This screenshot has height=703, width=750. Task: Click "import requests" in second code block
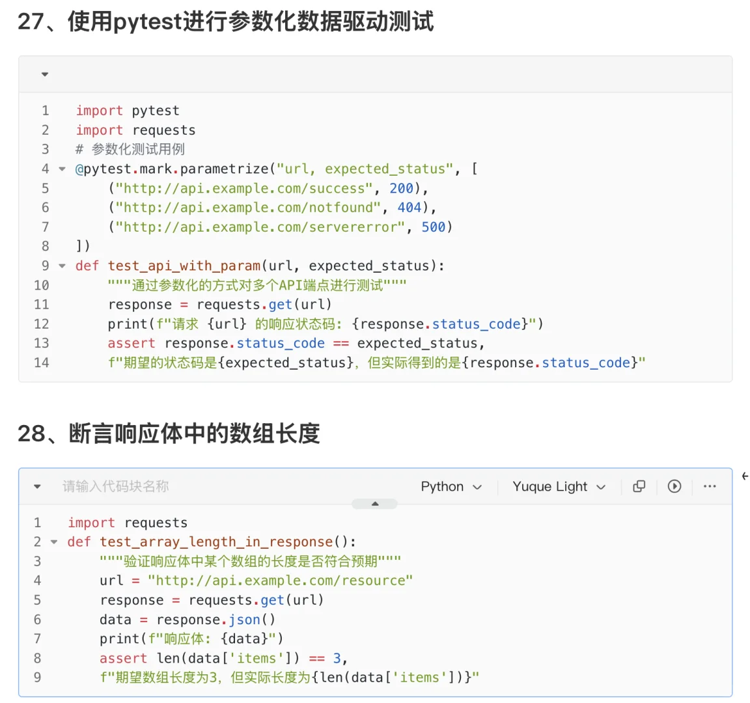[128, 523]
